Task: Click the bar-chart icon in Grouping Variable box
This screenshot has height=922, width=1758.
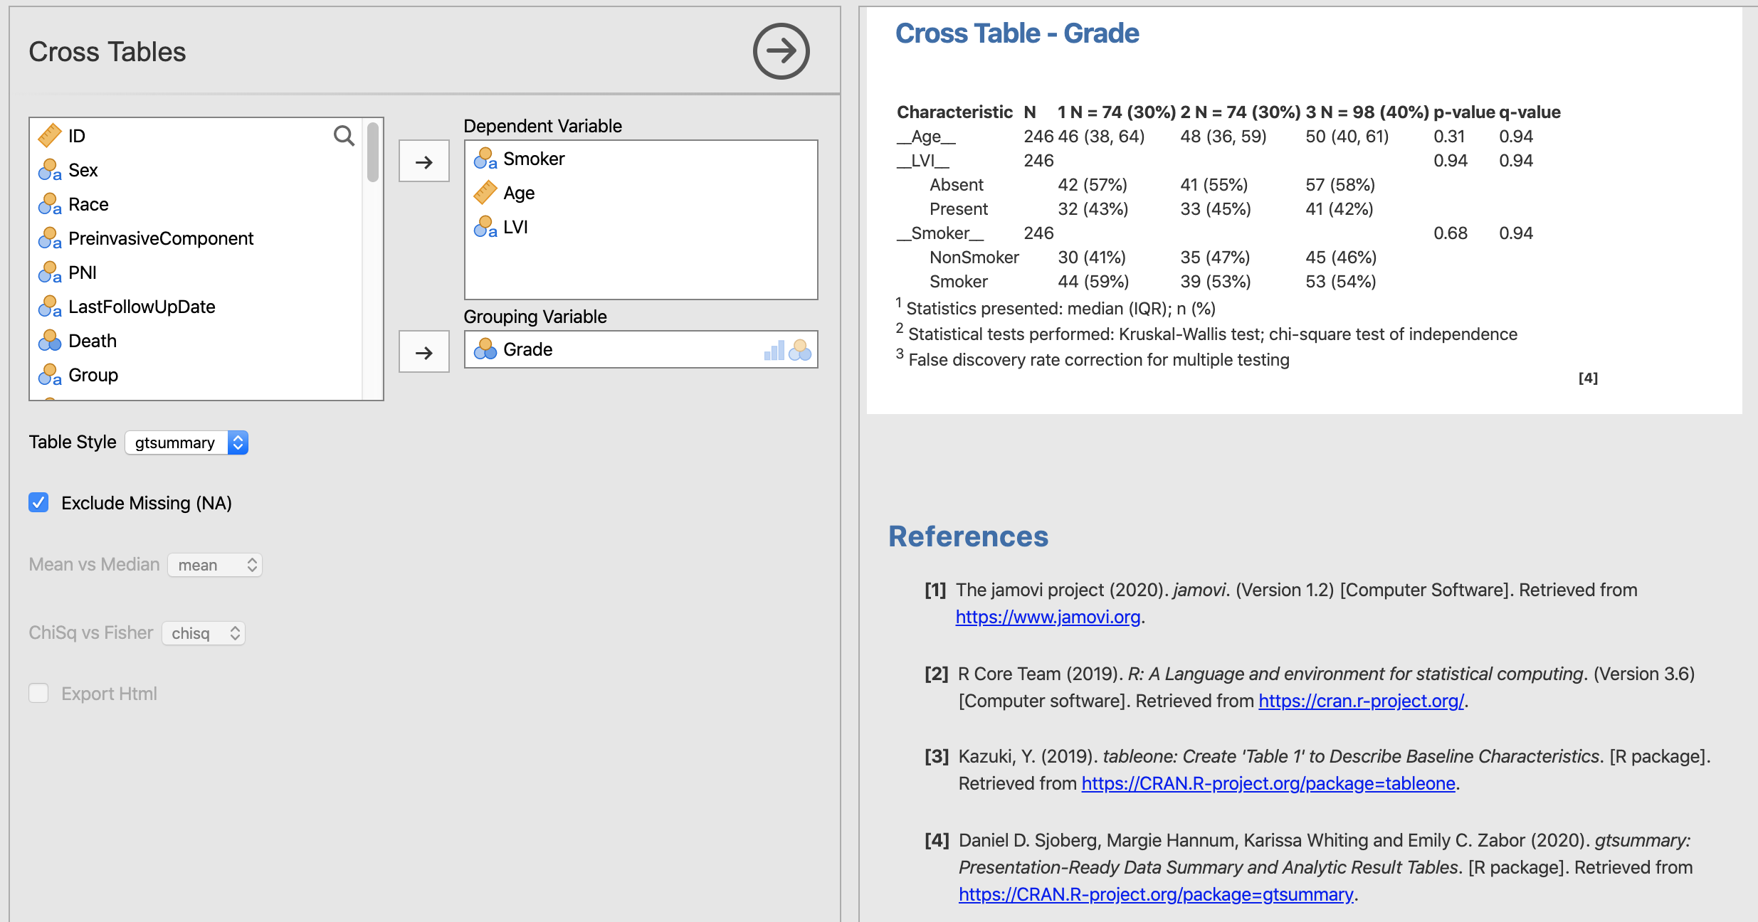Action: pyautogui.click(x=776, y=349)
